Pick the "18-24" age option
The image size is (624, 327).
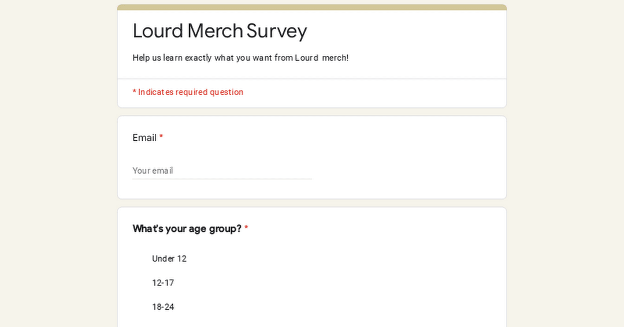click(163, 307)
